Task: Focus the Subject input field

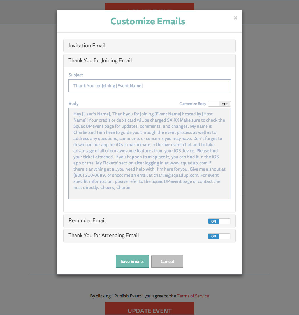Action: coord(149,86)
